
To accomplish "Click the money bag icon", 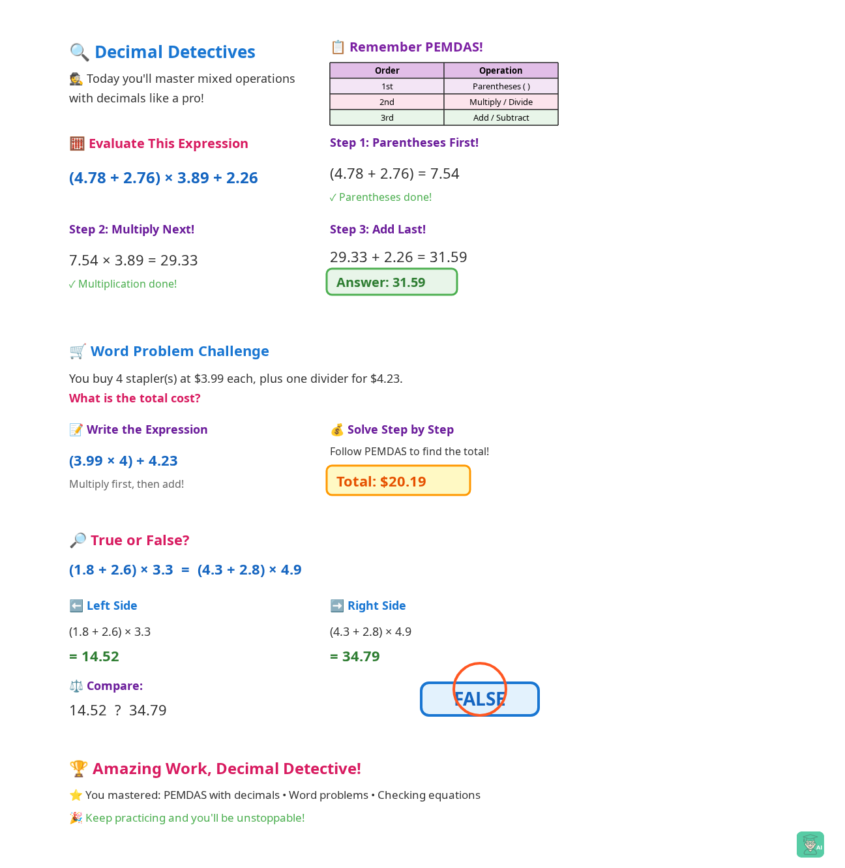I will click(x=337, y=430).
